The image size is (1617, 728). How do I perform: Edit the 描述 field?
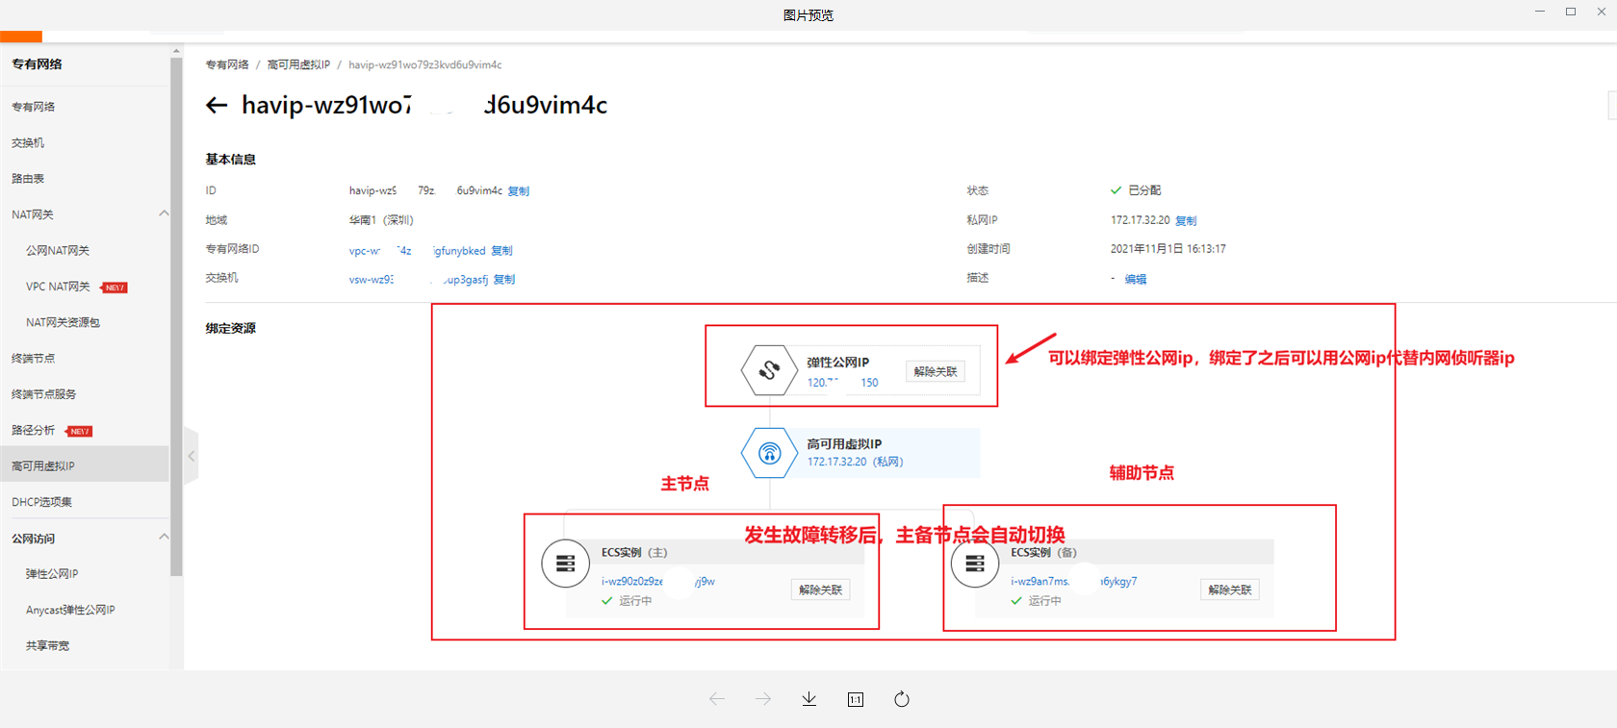(x=1136, y=280)
